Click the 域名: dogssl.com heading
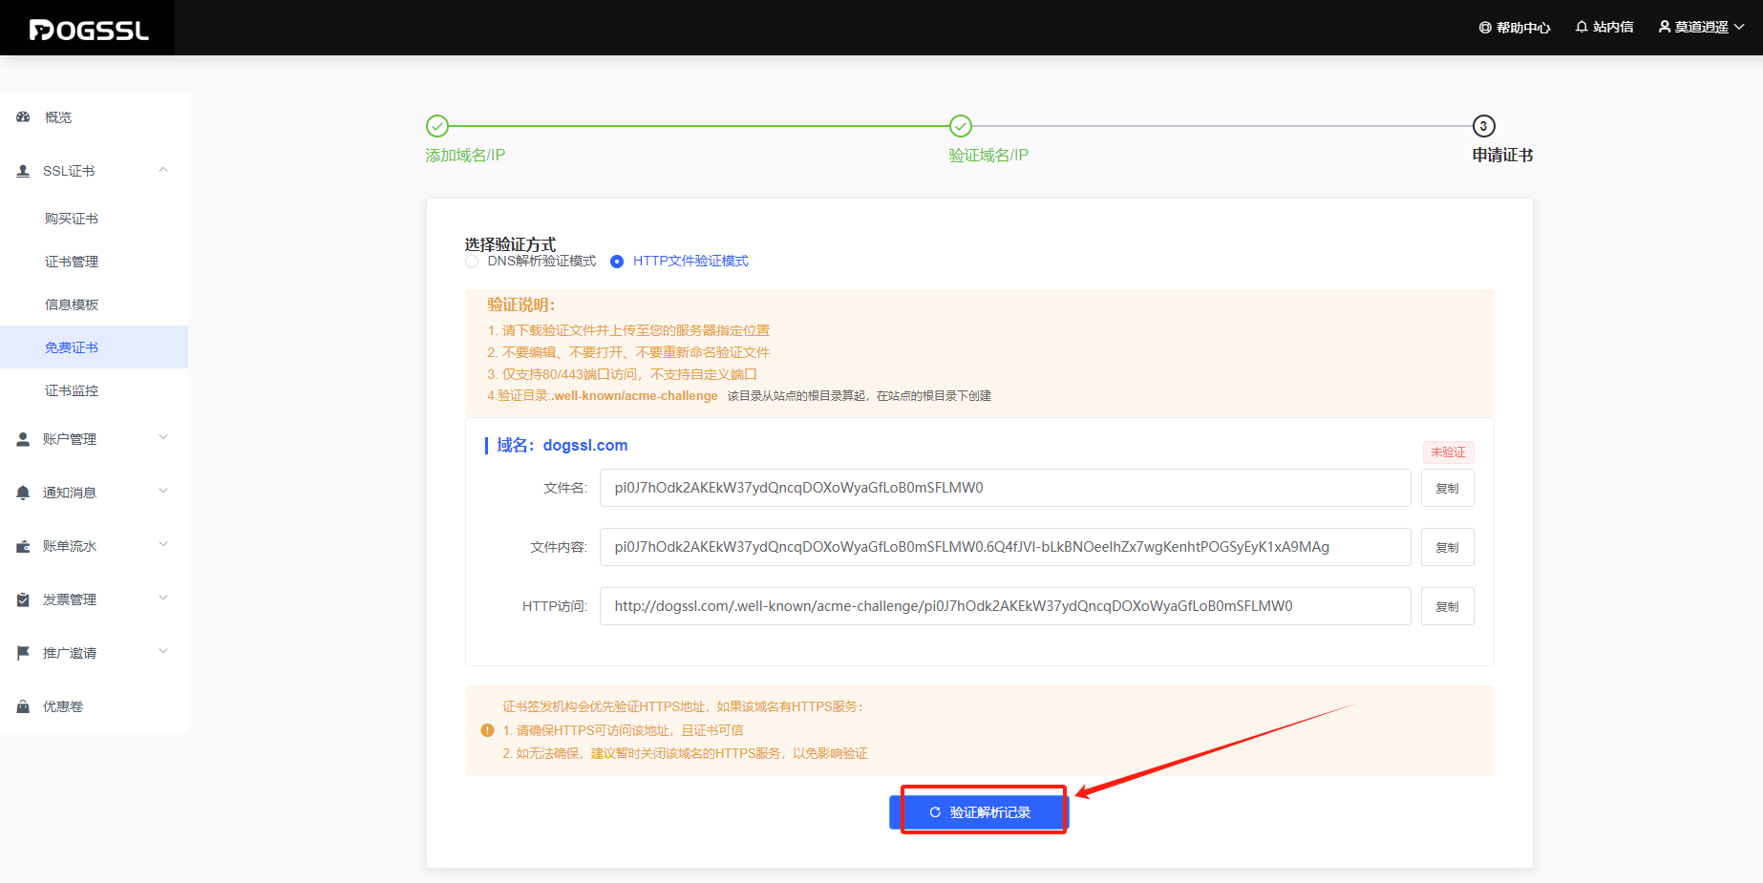Viewport: 1763px width, 883px height. [562, 445]
